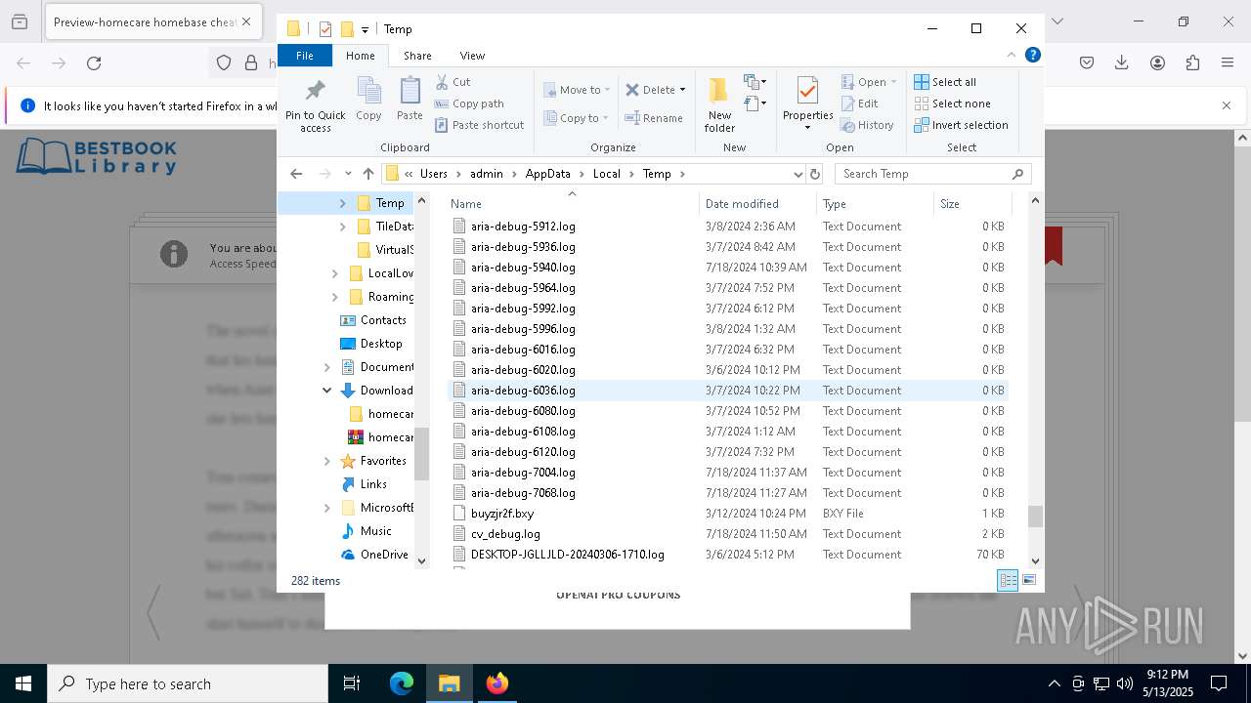
Task: Click Edit in the Open group
Action: pyautogui.click(x=859, y=103)
